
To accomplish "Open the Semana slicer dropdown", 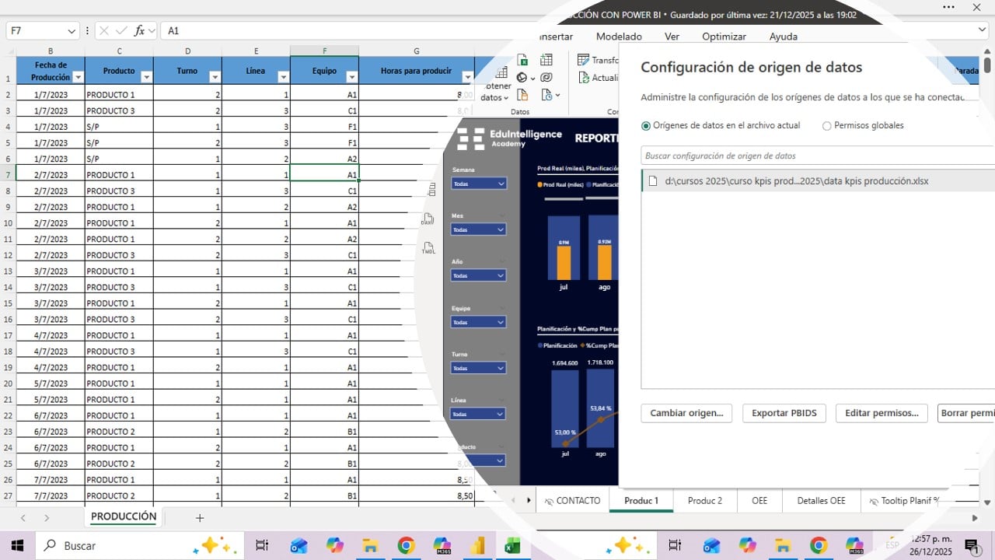I will 478,184.
